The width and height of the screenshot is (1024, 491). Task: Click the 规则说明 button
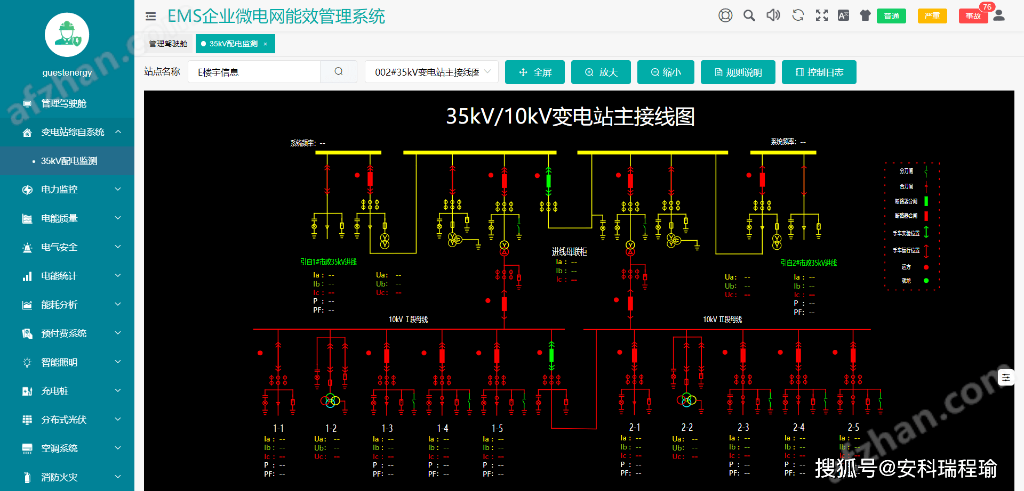[738, 72]
